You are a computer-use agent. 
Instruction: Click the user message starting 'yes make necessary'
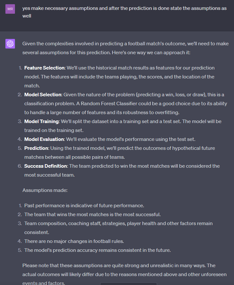point(124,12)
